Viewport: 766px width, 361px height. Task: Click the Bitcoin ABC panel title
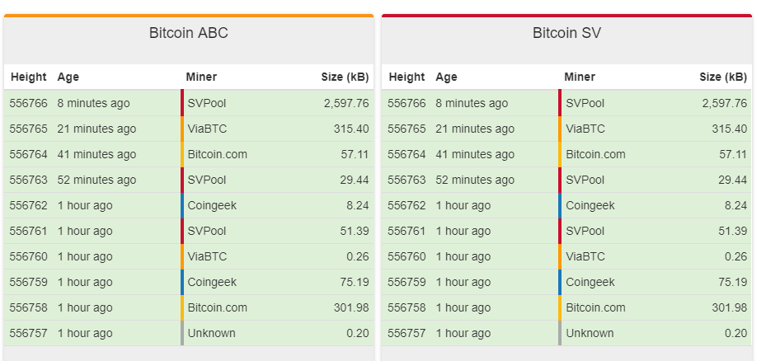tap(188, 34)
